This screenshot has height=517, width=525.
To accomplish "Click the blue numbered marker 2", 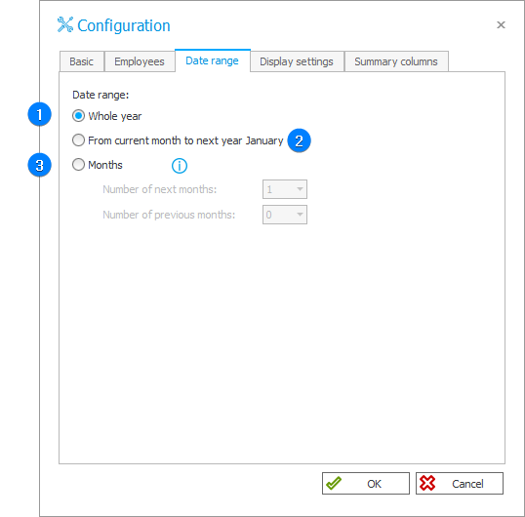I will pos(299,140).
